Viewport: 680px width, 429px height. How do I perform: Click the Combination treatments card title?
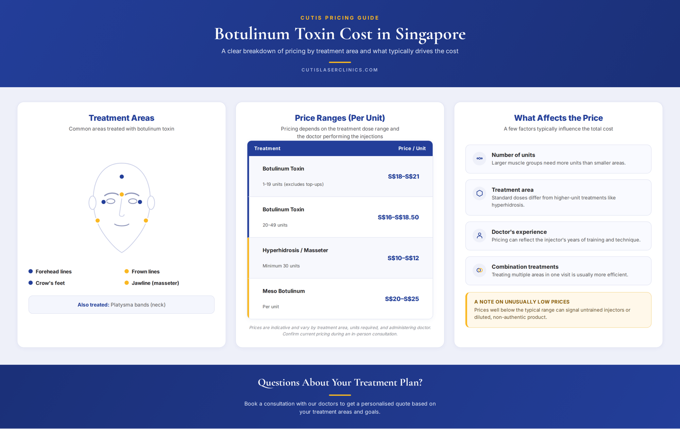525,267
